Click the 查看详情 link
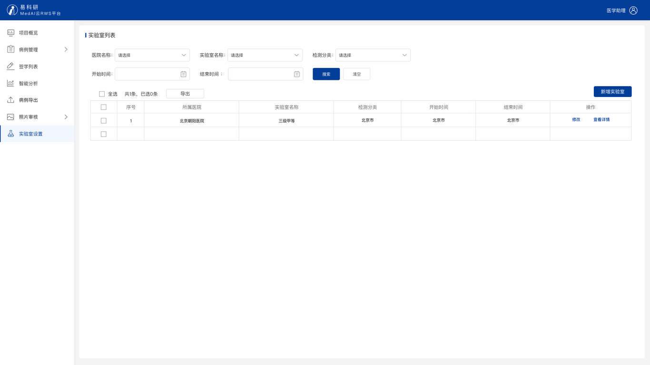This screenshot has height=365, width=650. pos(601,120)
